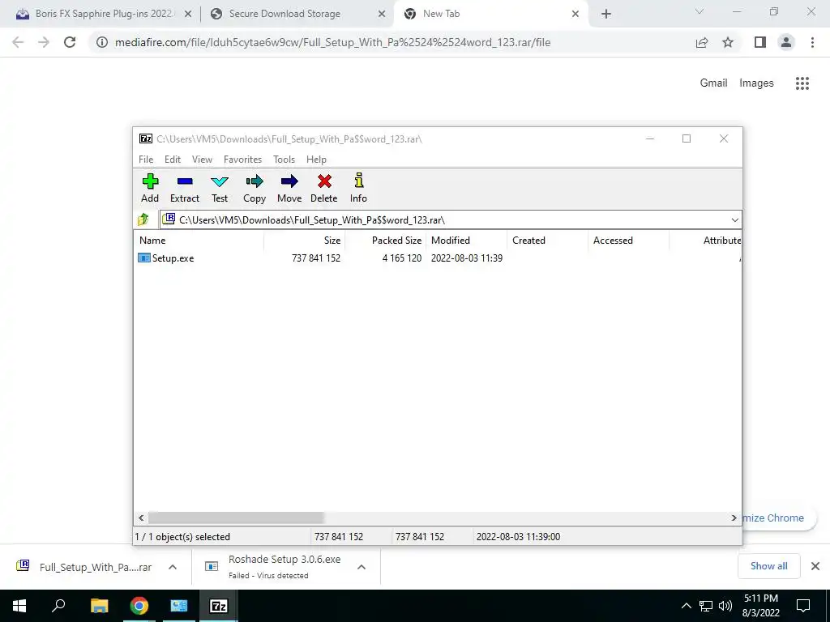830x622 pixels.
Task: Open the View menu
Action: pyautogui.click(x=202, y=160)
